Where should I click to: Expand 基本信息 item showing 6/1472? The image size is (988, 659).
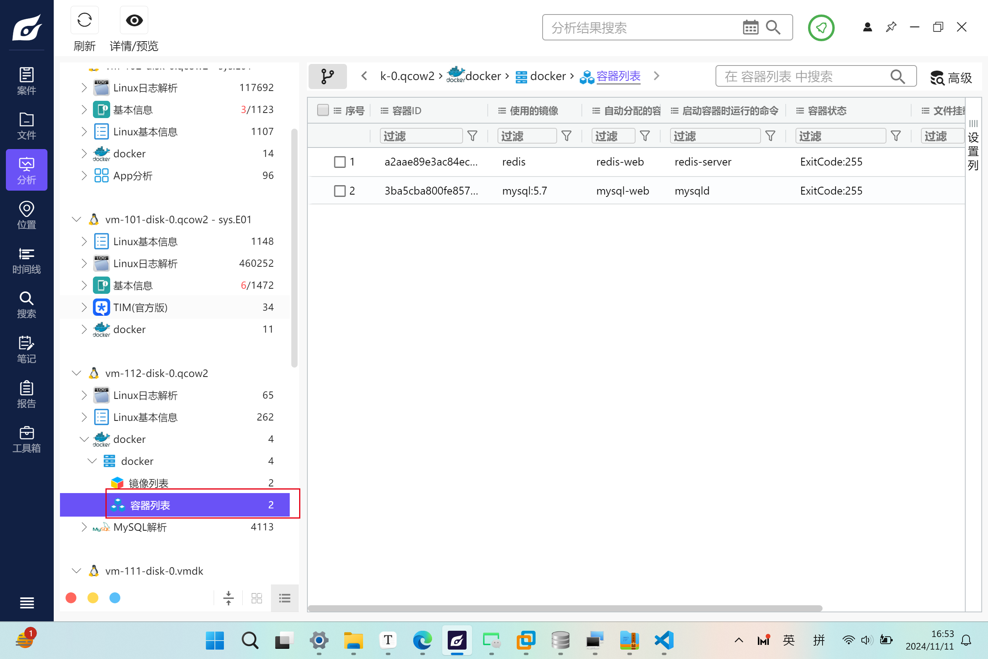[84, 286]
